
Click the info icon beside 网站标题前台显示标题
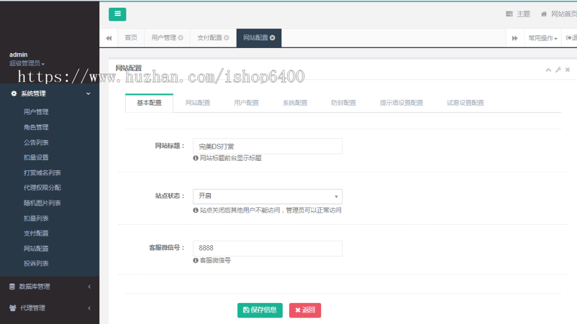(196, 158)
